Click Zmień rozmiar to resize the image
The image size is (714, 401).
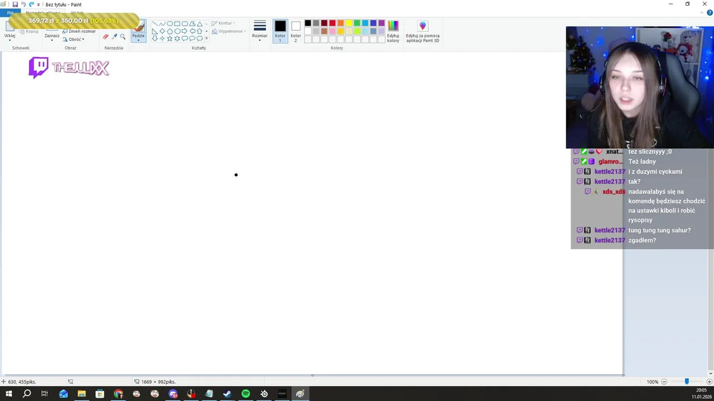click(79, 31)
